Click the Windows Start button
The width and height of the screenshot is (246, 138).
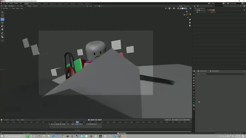coord(2,136)
